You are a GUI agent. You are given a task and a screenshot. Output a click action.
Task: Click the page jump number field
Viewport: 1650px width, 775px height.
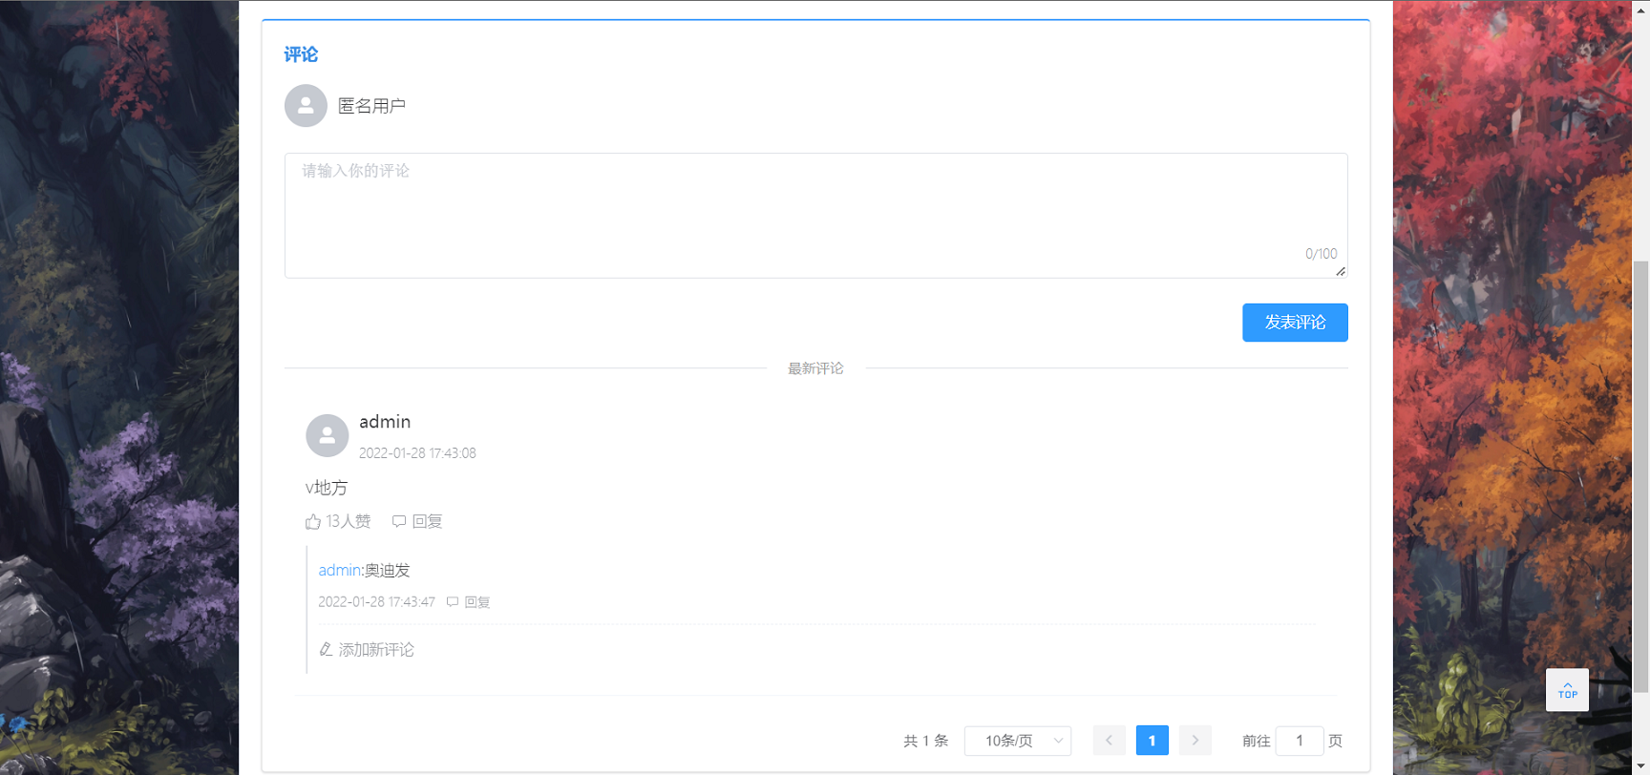(1299, 741)
